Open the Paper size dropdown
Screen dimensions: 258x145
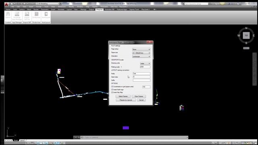[x=141, y=53]
